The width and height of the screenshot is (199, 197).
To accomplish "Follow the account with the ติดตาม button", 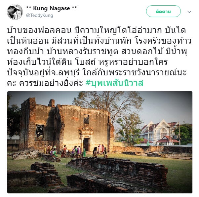I will [163, 11].
